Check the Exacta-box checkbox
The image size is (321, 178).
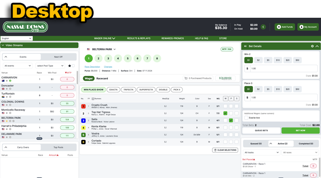[x=246, y=118]
